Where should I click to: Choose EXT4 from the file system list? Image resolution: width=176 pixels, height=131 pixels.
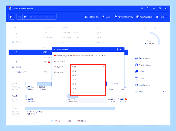(x=88, y=88)
